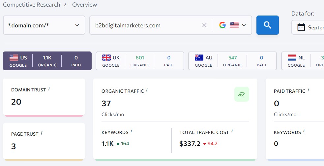Click the UK paid count 0
Image resolution: width=324 pixels, height=166 pixels.
pos(169,58)
